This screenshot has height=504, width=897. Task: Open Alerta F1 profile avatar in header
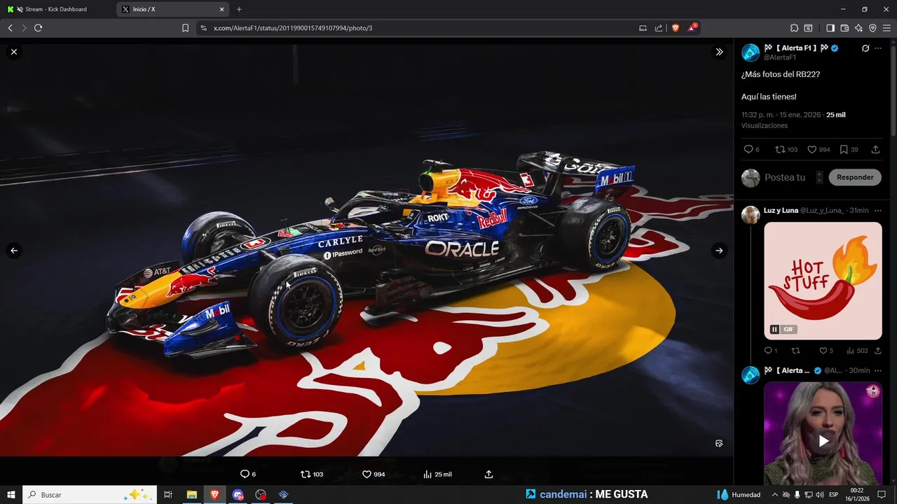751,52
